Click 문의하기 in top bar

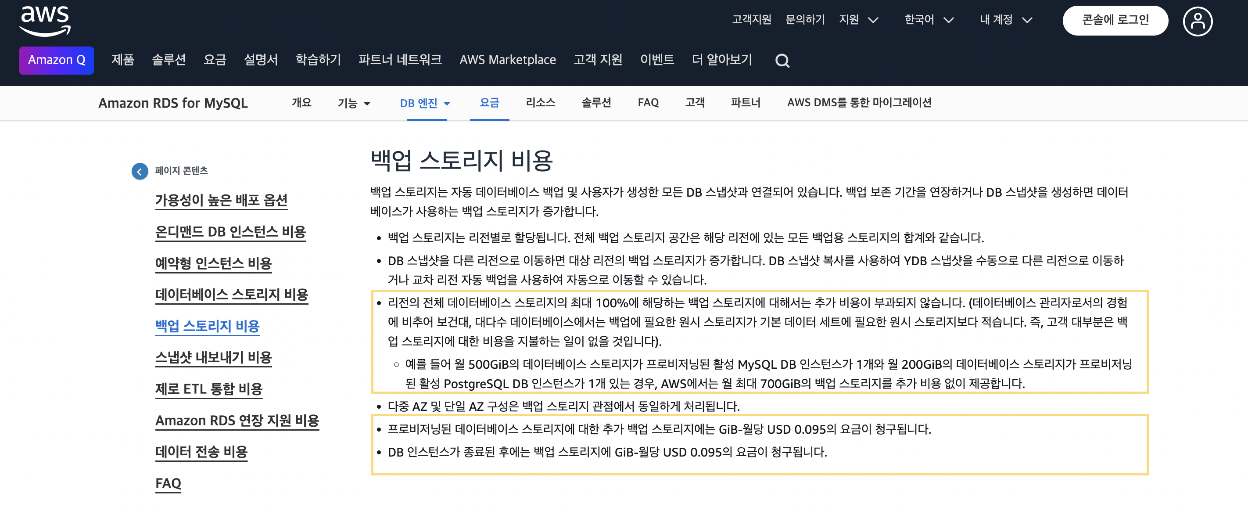pyautogui.click(x=805, y=20)
